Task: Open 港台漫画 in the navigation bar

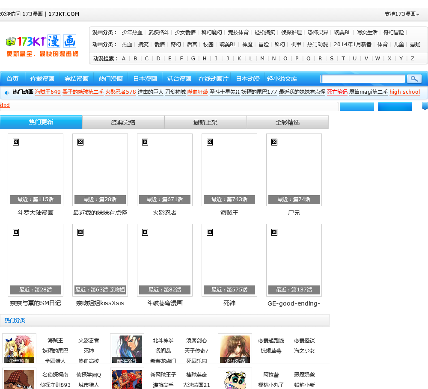Action: (x=179, y=79)
